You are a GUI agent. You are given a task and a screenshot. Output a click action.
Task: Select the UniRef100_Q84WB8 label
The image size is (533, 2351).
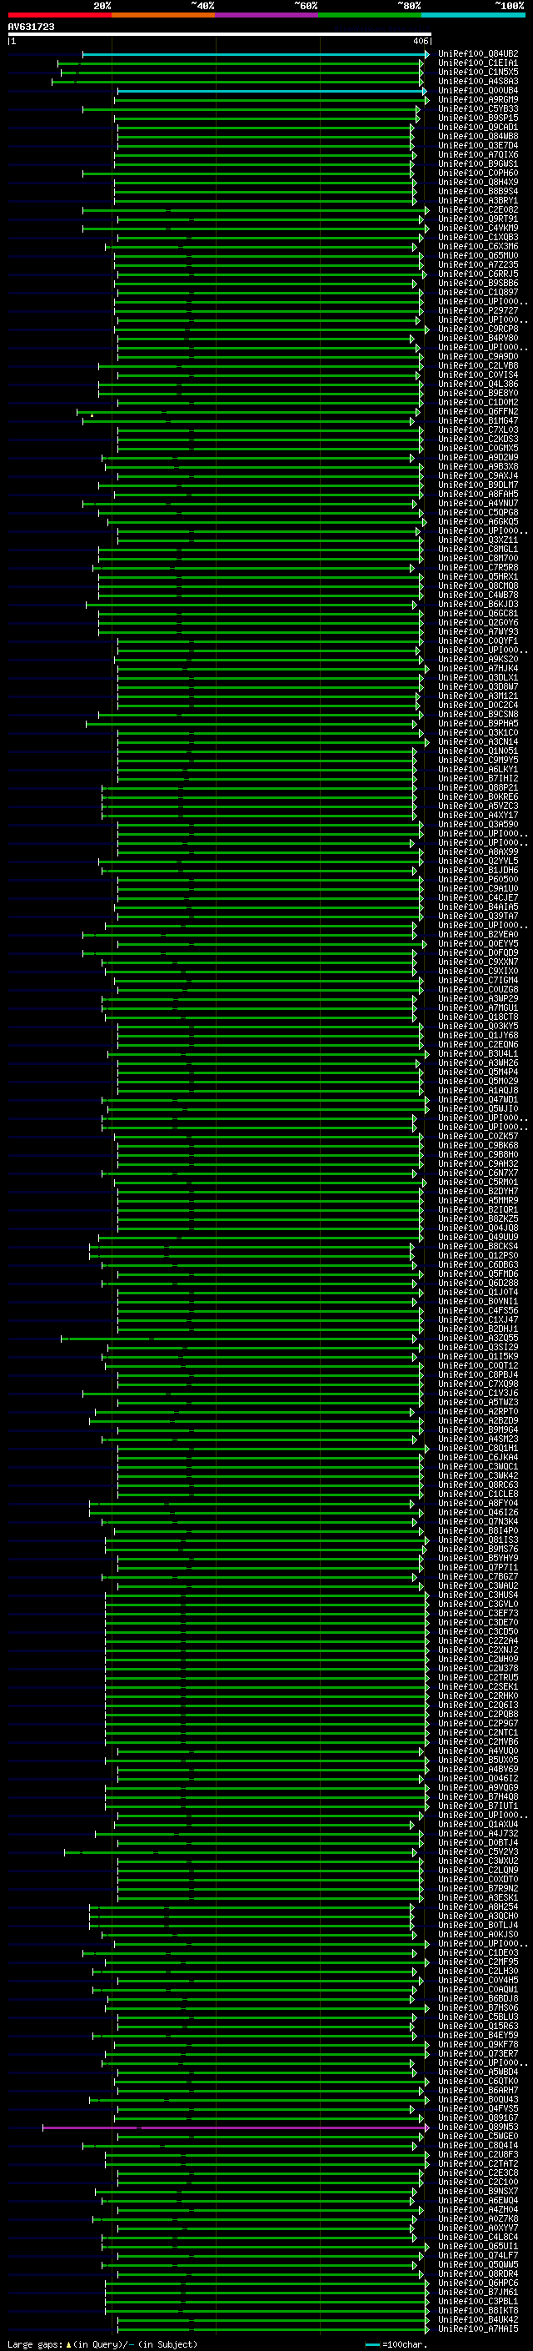[478, 136]
